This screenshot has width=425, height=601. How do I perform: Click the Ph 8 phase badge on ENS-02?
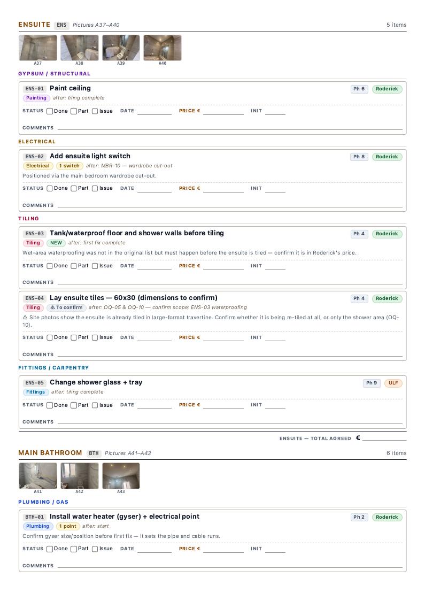click(x=359, y=157)
